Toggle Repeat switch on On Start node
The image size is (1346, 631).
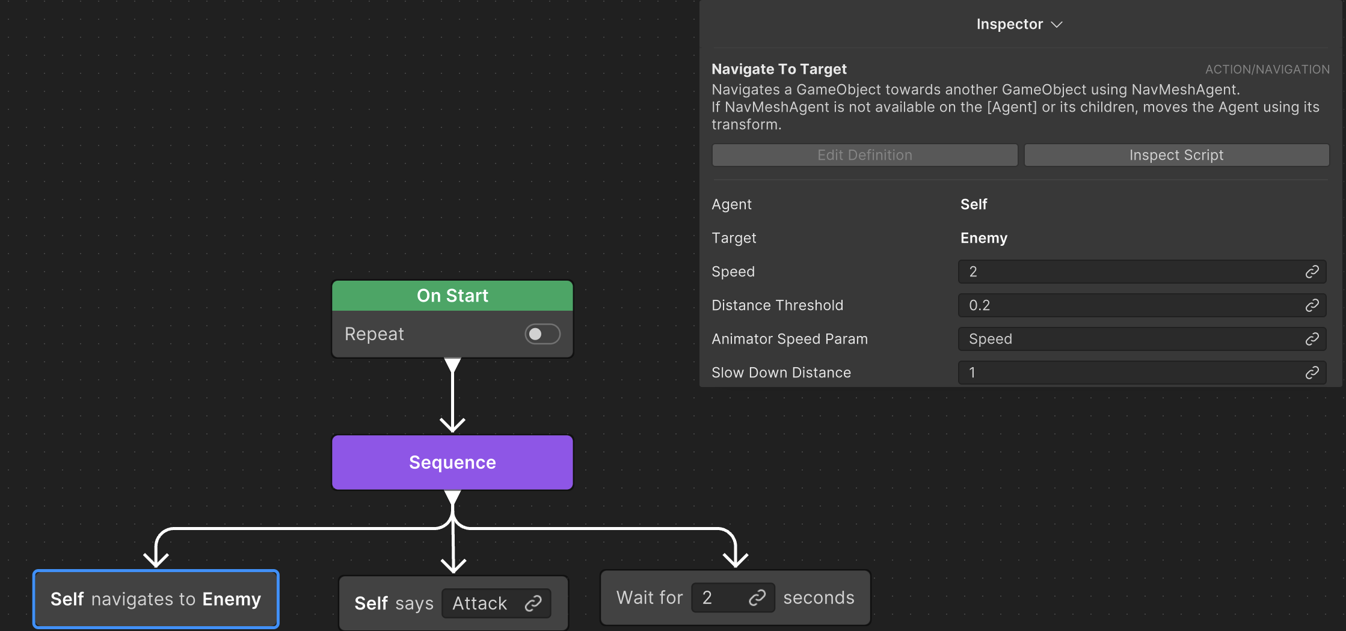[542, 334]
